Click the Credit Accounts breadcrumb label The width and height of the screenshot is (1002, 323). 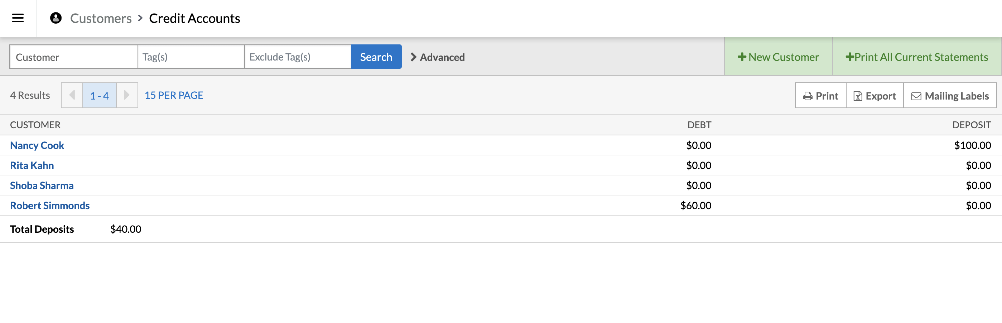point(194,18)
